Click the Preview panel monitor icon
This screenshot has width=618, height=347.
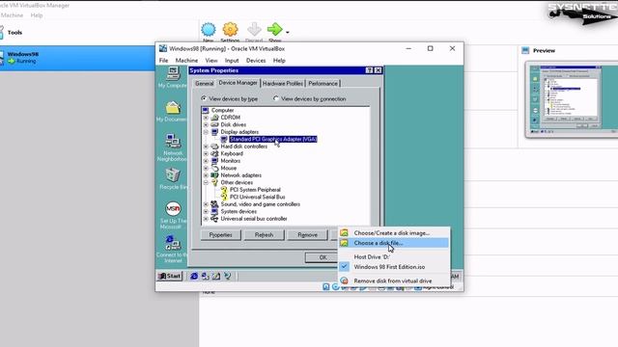pos(525,50)
